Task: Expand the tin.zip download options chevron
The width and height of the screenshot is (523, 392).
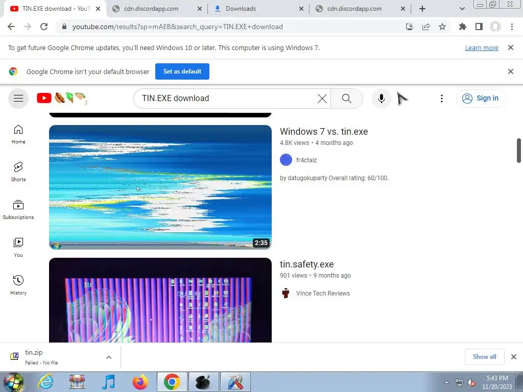Action: pos(108,357)
